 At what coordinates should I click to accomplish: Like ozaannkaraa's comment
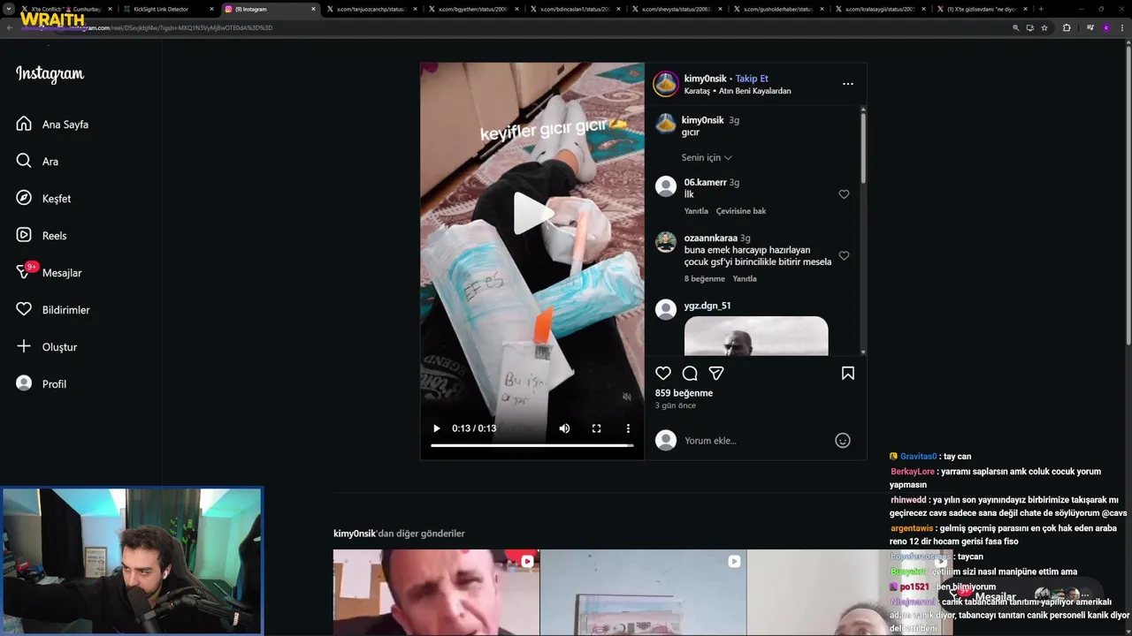pyautogui.click(x=844, y=256)
